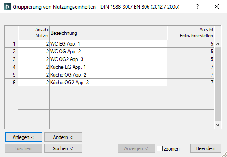Click the scrollbar down arrow
Screen dimensions: 227x157
pos(218,125)
